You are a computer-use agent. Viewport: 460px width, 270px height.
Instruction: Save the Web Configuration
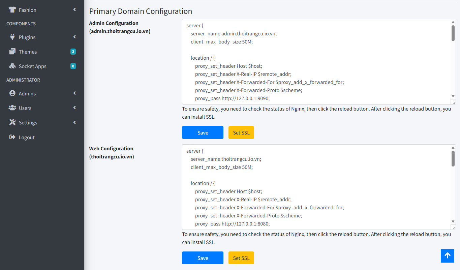pos(203,258)
